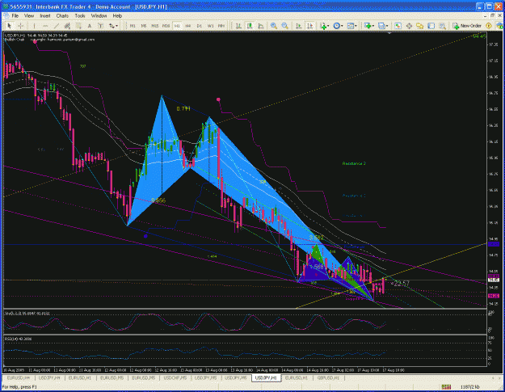Click the connection status 1187/2 kb indicator
This screenshot has height=392, width=505.
[470, 387]
